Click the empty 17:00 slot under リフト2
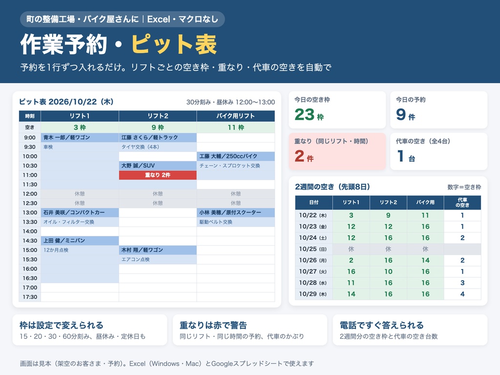The height and width of the screenshot is (375, 500). [158, 288]
